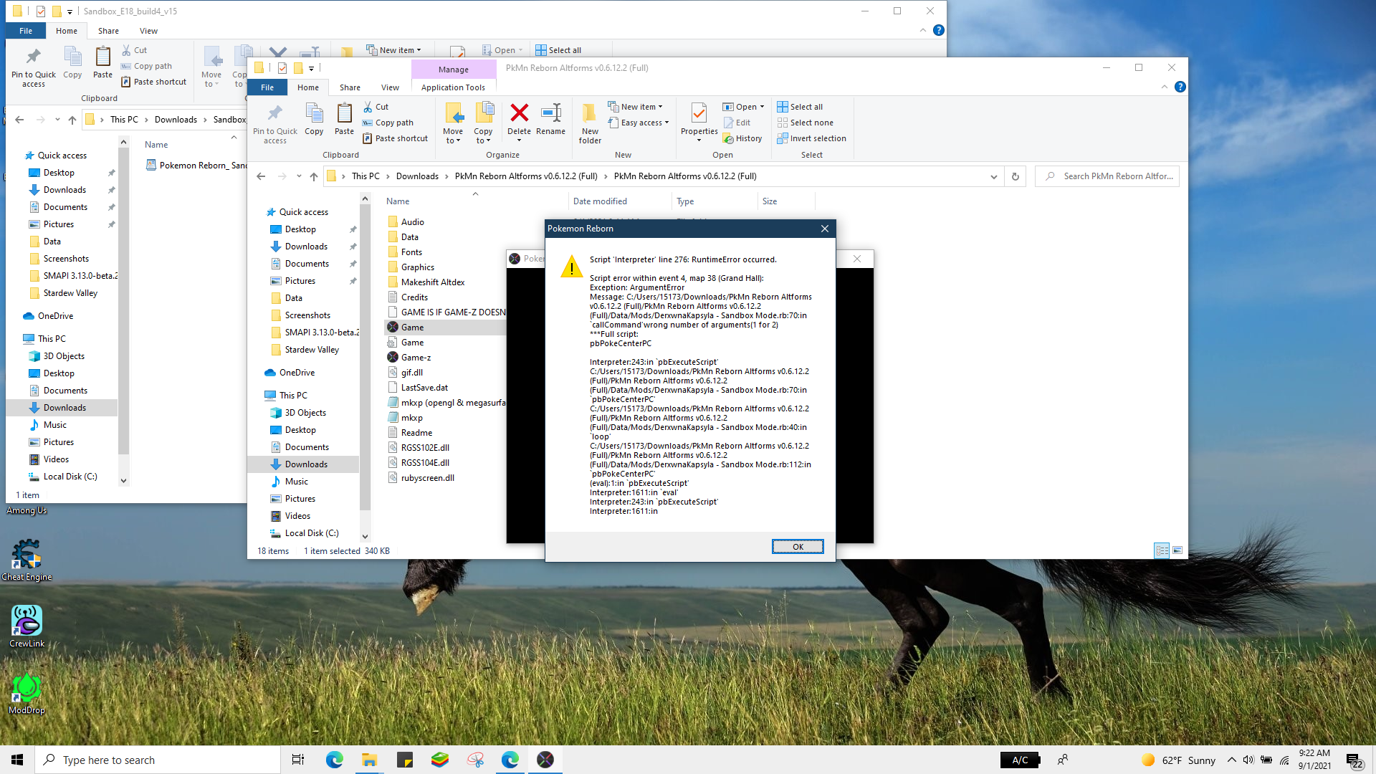This screenshot has height=774, width=1376.
Task: Click OK in Pokemon Reborn error dialog
Action: pos(798,547)
